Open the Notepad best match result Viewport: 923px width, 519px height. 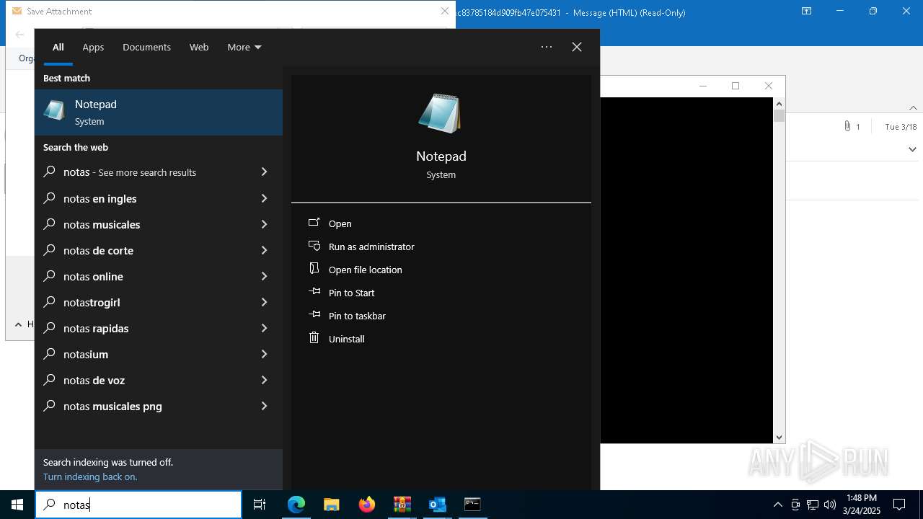(159, 112)
